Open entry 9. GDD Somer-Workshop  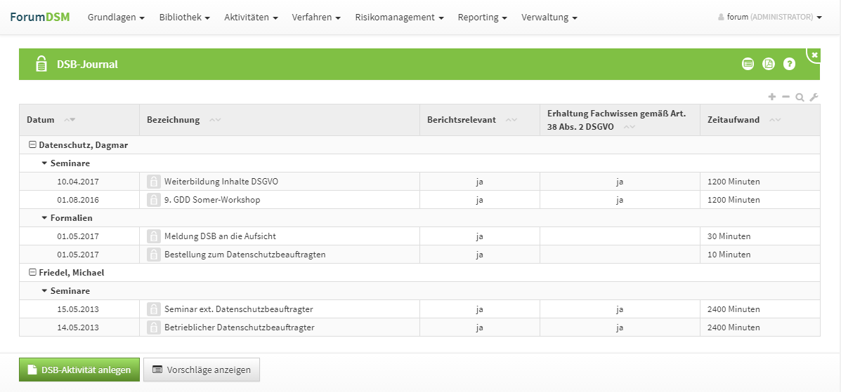212,200
